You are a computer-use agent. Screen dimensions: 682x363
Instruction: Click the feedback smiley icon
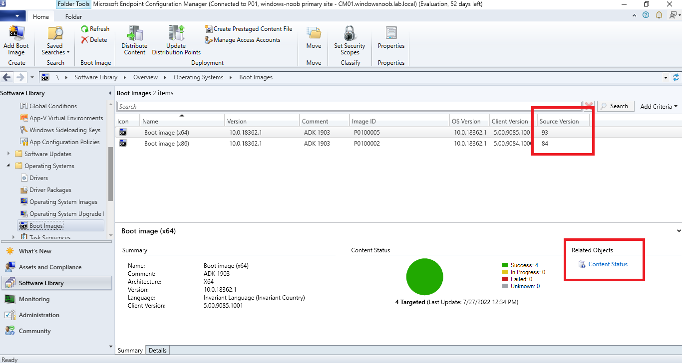pyautogui.click(x=672, y=15)
